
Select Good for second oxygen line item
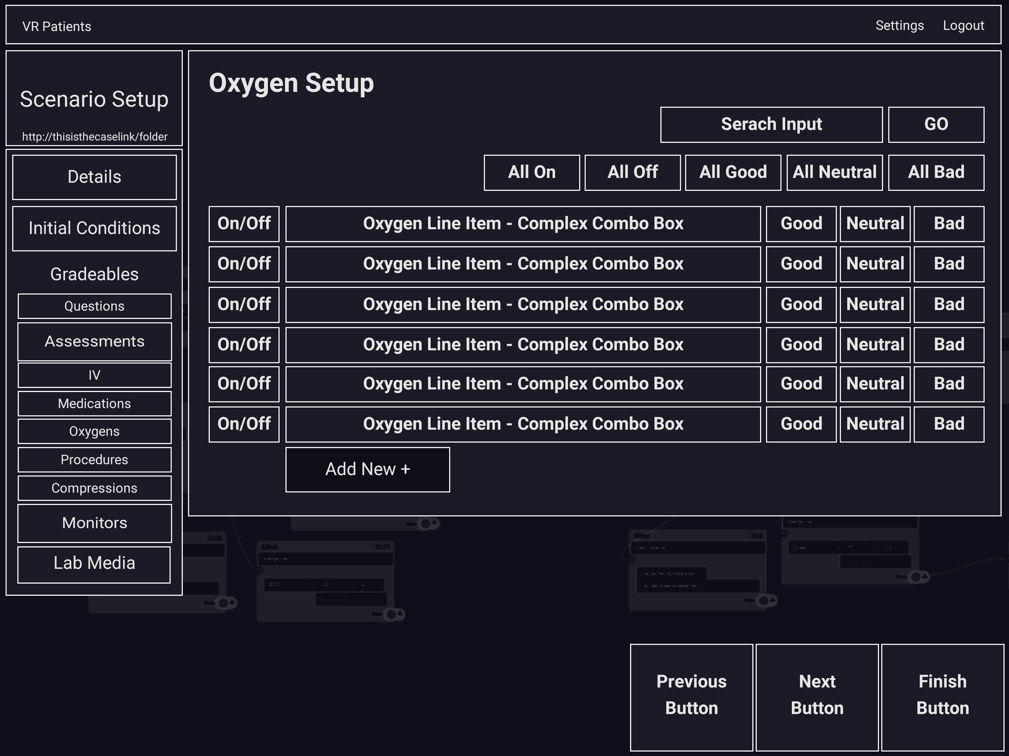point(801,264)
